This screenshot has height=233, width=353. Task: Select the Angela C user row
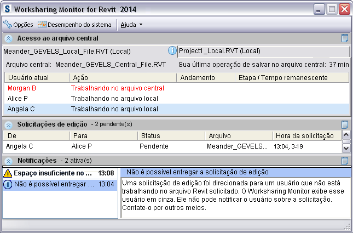coord(177,109)
